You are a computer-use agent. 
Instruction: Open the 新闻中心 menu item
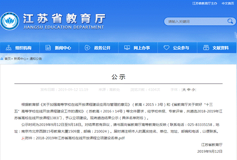coord(59,48)
